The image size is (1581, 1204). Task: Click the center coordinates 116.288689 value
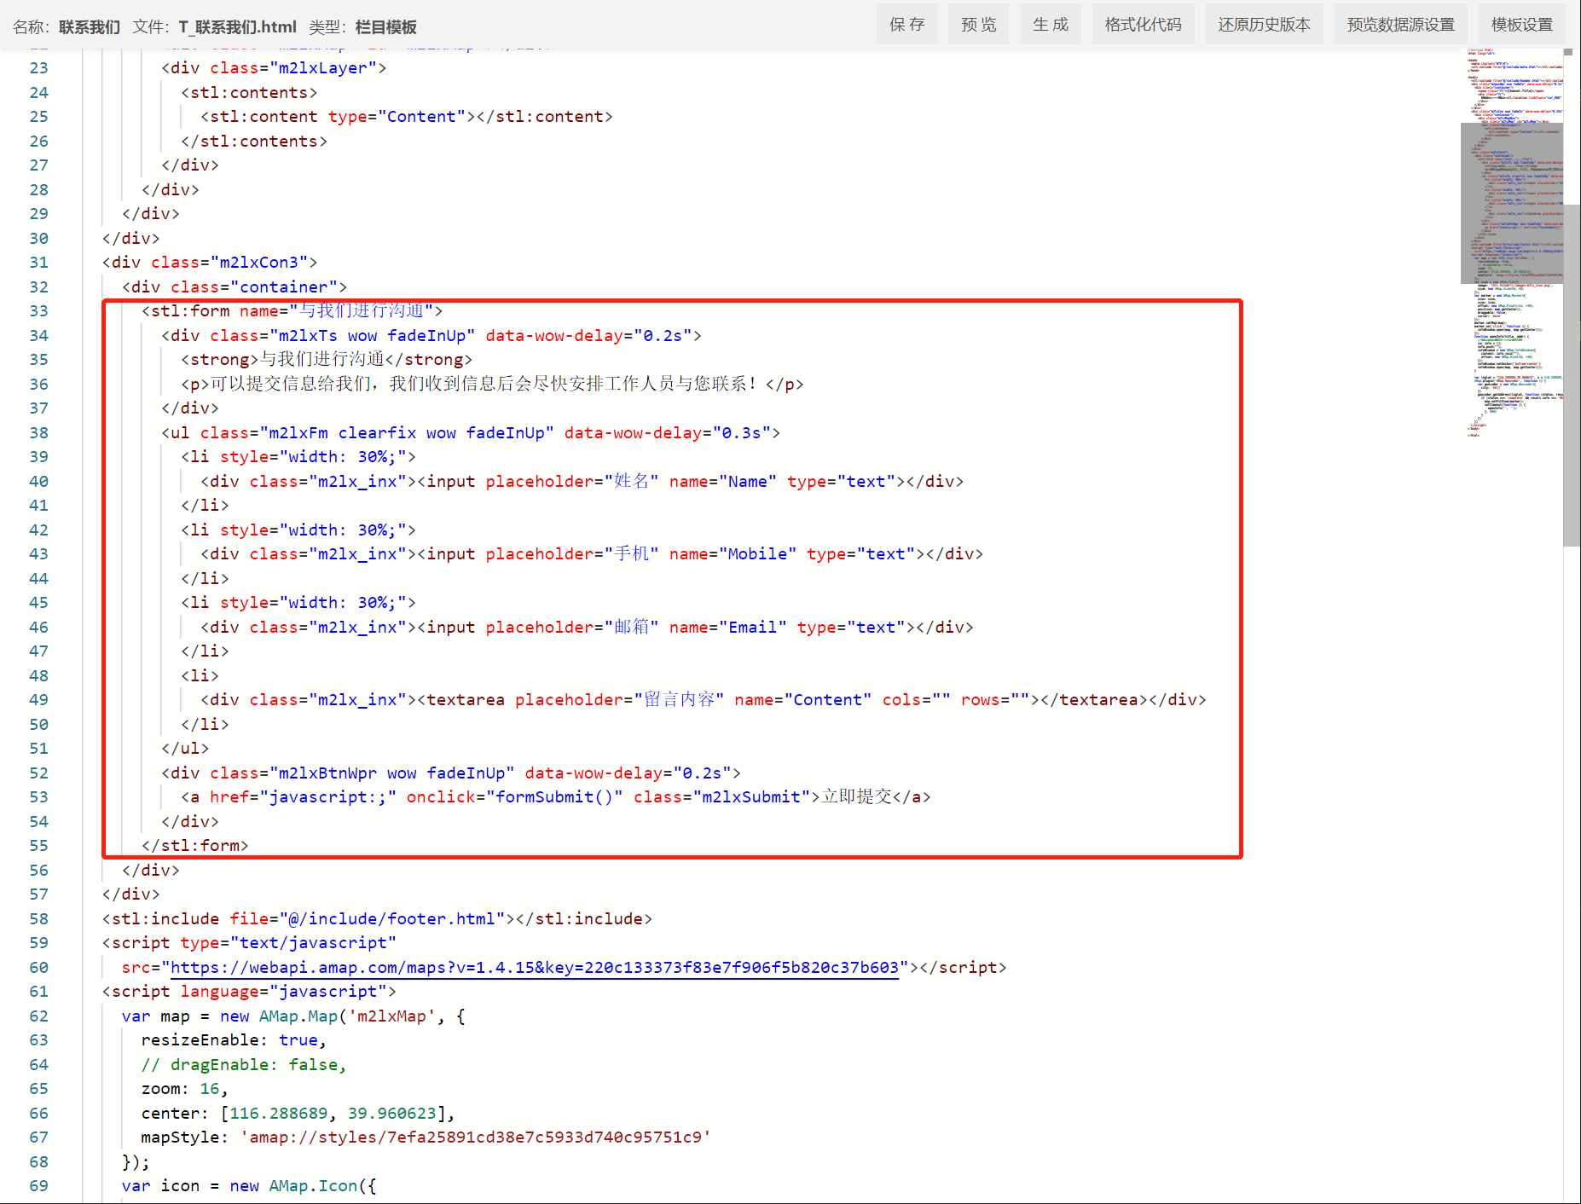[x=279, y=1114]
